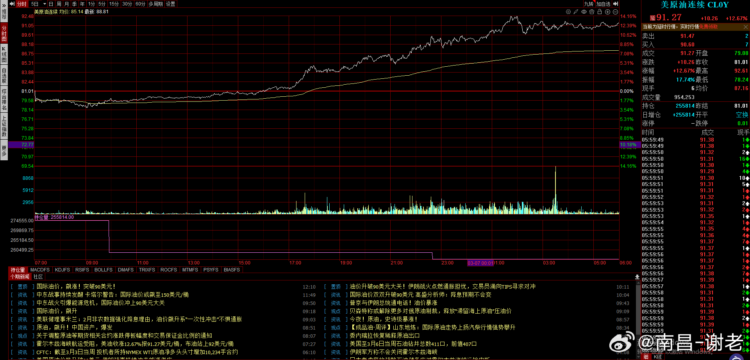This screenshot has width=750, height=360.
Task: Select the drawing pen tool icon
Action: point(576,12)
